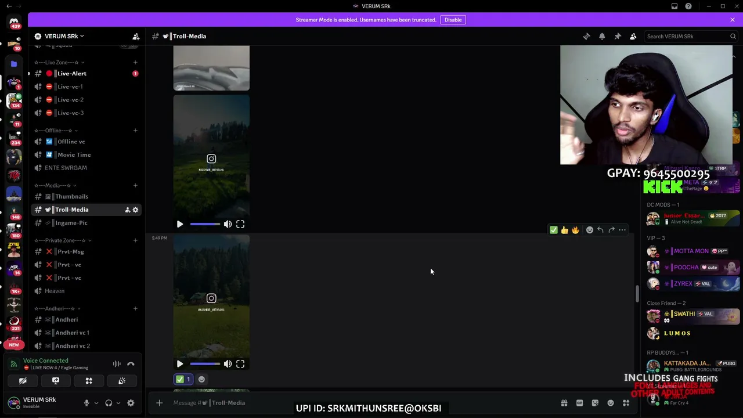Add channel to Media category
Screen dimensions: 743x418
click(135, 186)
